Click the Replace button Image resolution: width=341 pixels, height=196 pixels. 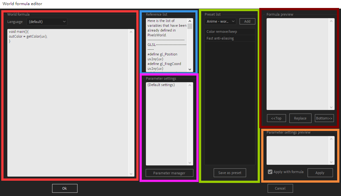pyautogui.click(x=300, y=118)
